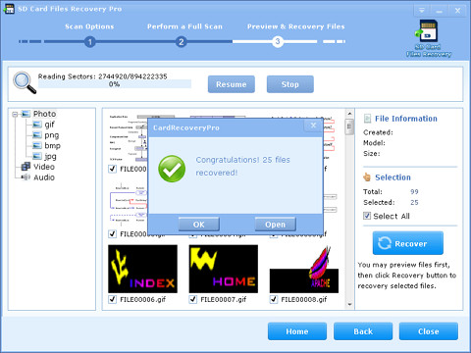Viewport: 471px width, 353px height.
Task: Click the Selected value 25
Action: 414,202
